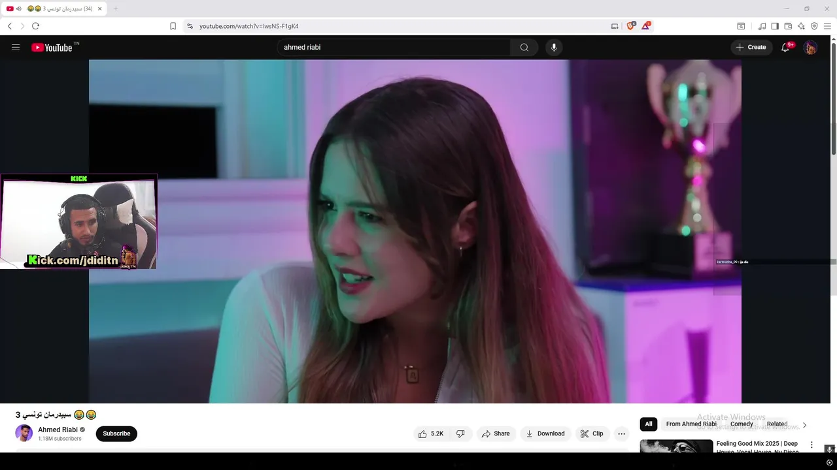Go back in browser history
This screenshot has width=837, height=470.
click(x=10, y=26)
